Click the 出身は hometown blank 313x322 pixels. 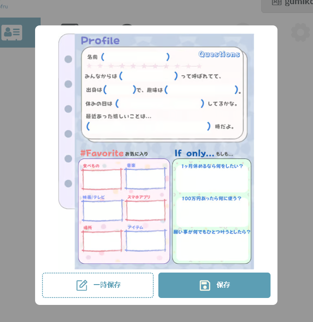pyautogui.click(x=120, y=90)
